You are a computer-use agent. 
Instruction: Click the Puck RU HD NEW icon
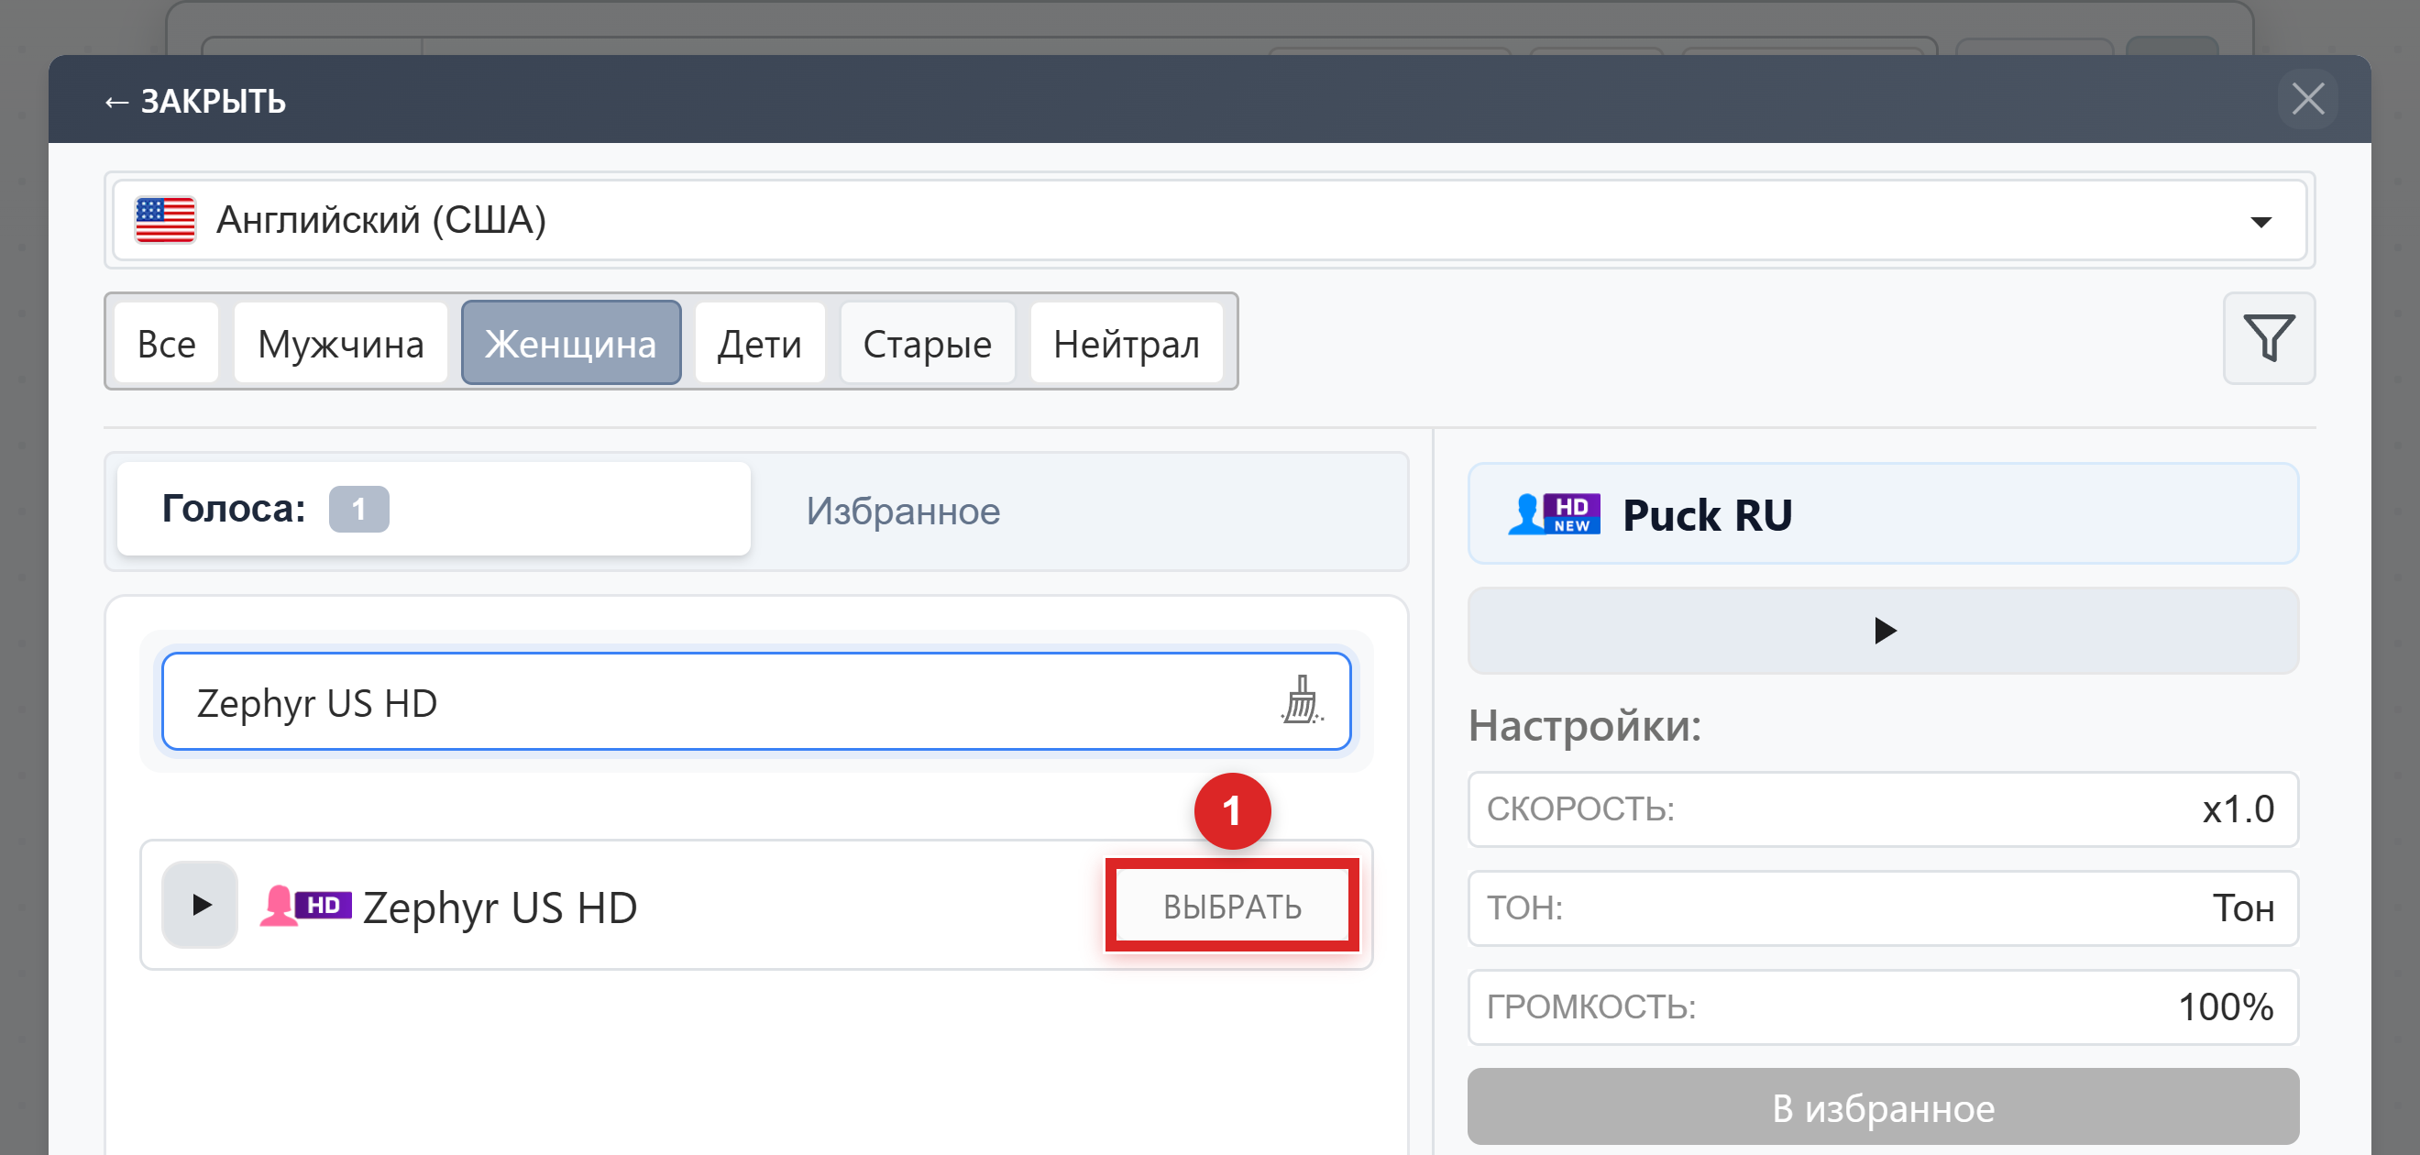coord(1553,514)
